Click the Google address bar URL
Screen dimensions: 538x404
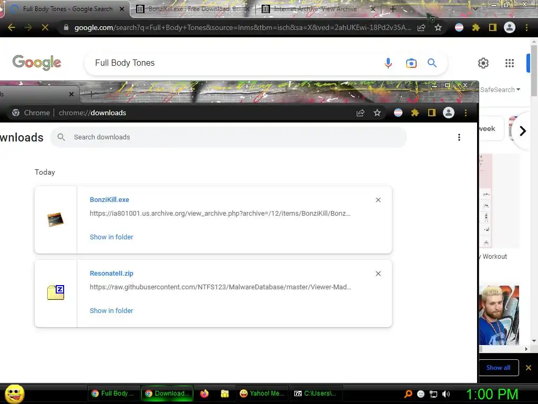[x=243, y=27]
